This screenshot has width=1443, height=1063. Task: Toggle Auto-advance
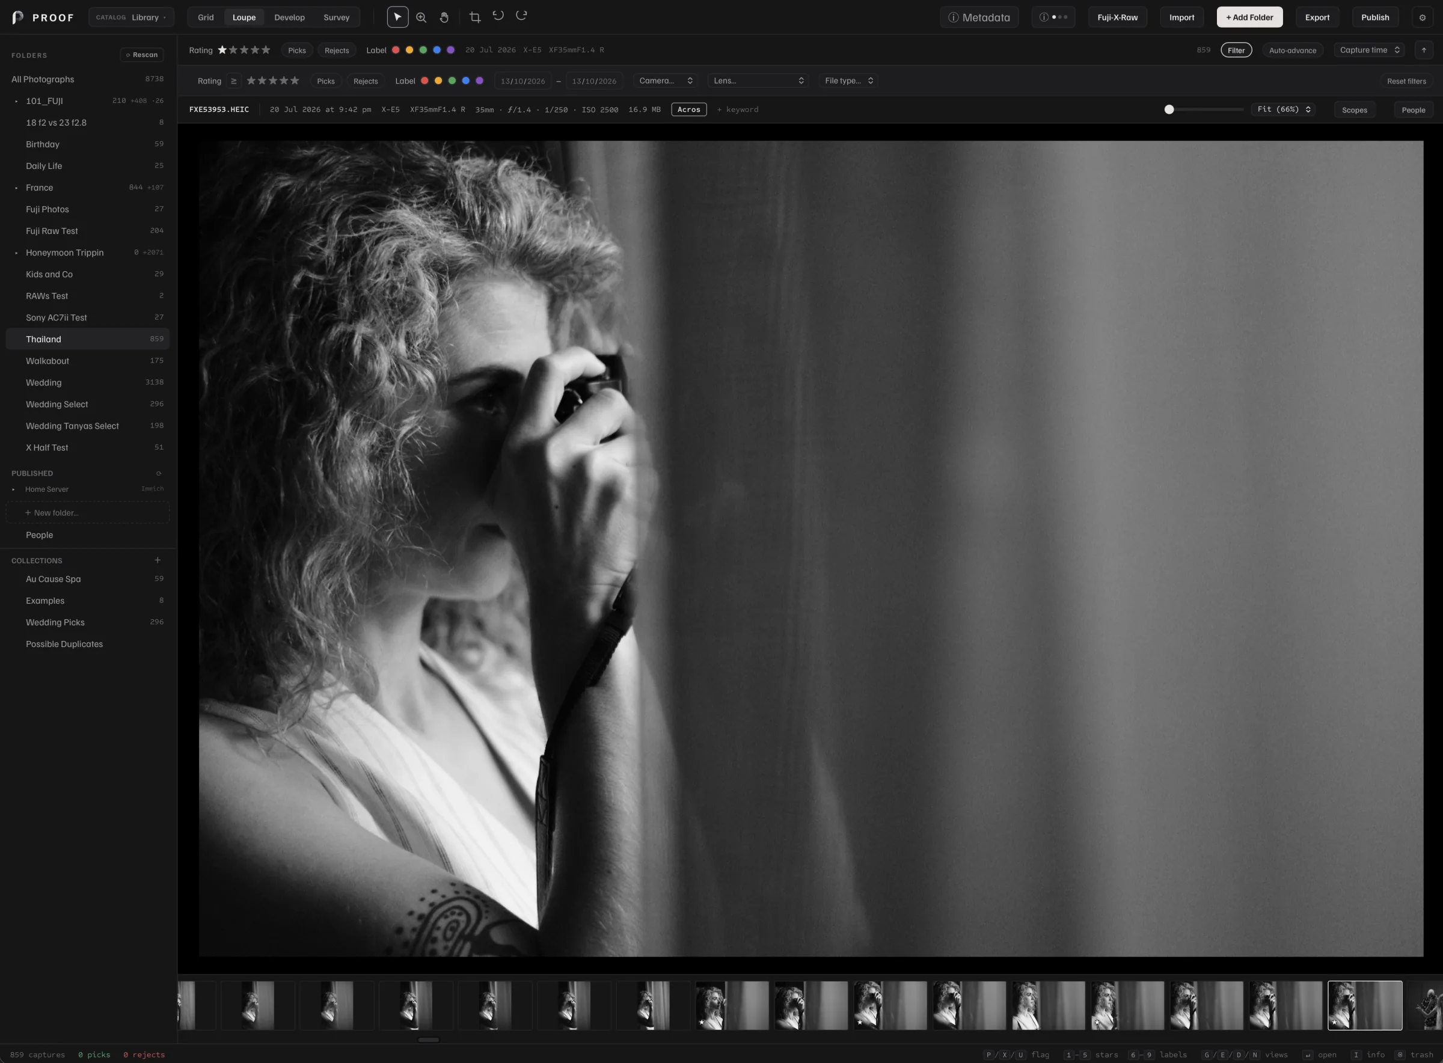coord(1293,50)
